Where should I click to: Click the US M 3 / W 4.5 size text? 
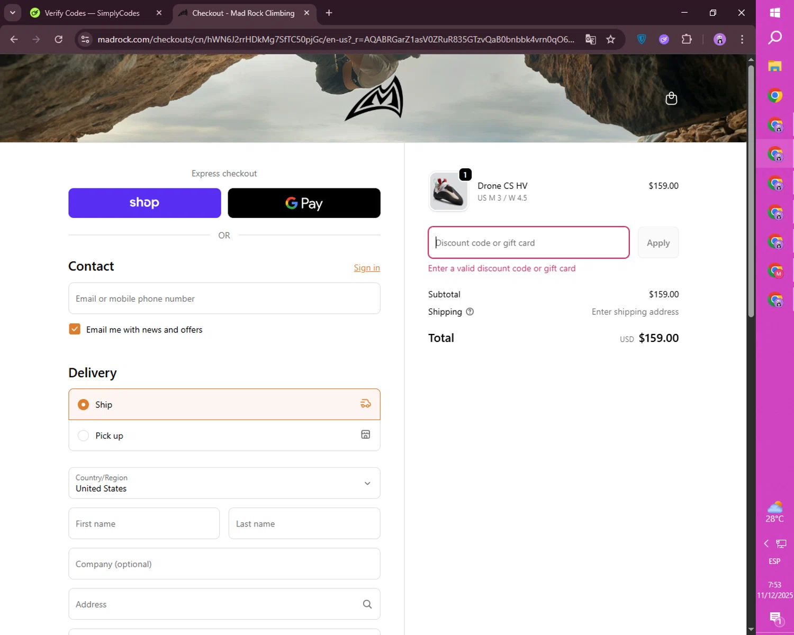502,198
